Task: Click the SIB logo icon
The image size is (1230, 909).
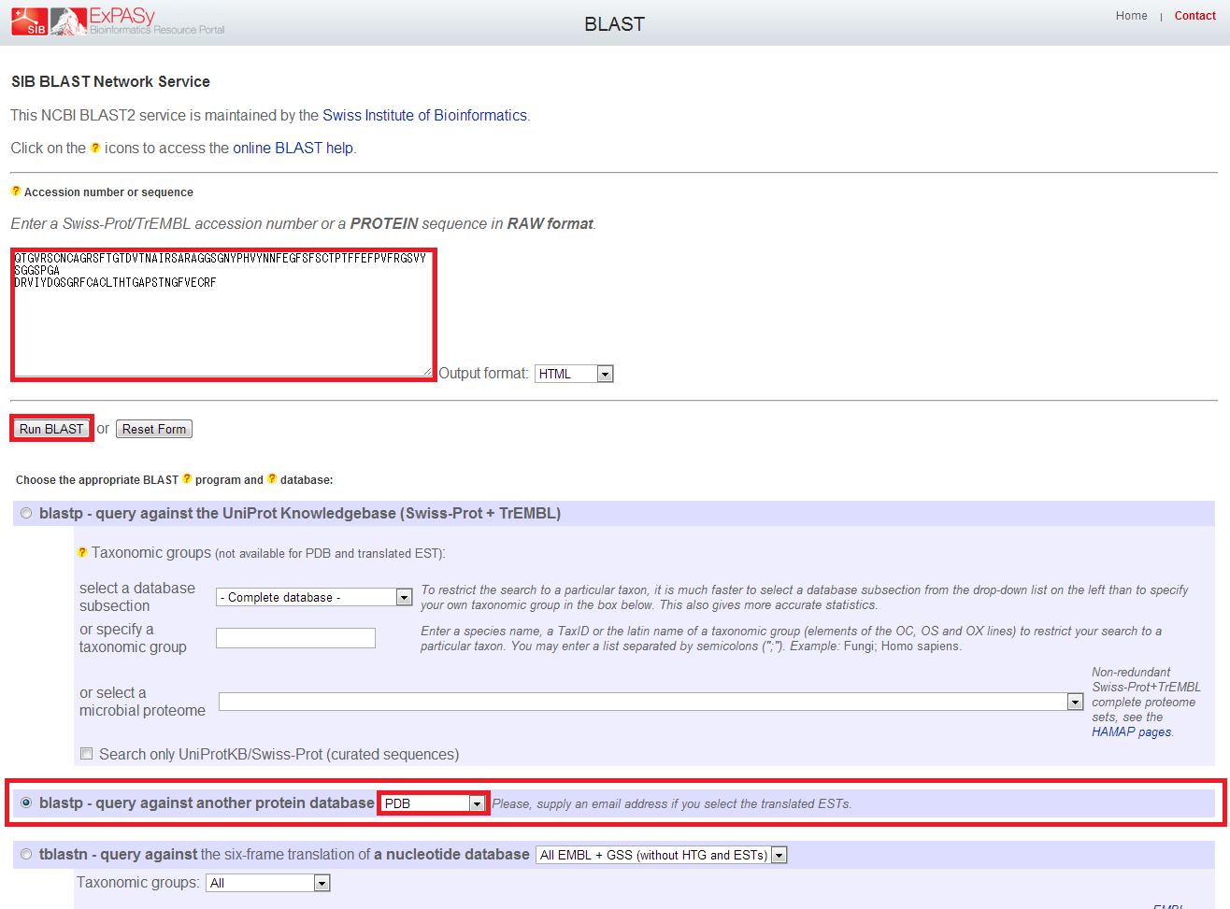Action: tap(29, 21)
